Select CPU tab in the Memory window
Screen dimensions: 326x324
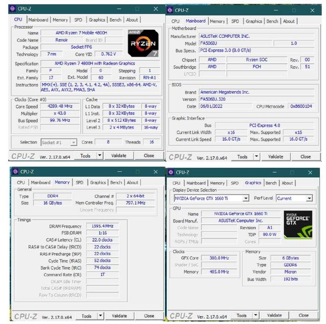[x=21, y=183]
